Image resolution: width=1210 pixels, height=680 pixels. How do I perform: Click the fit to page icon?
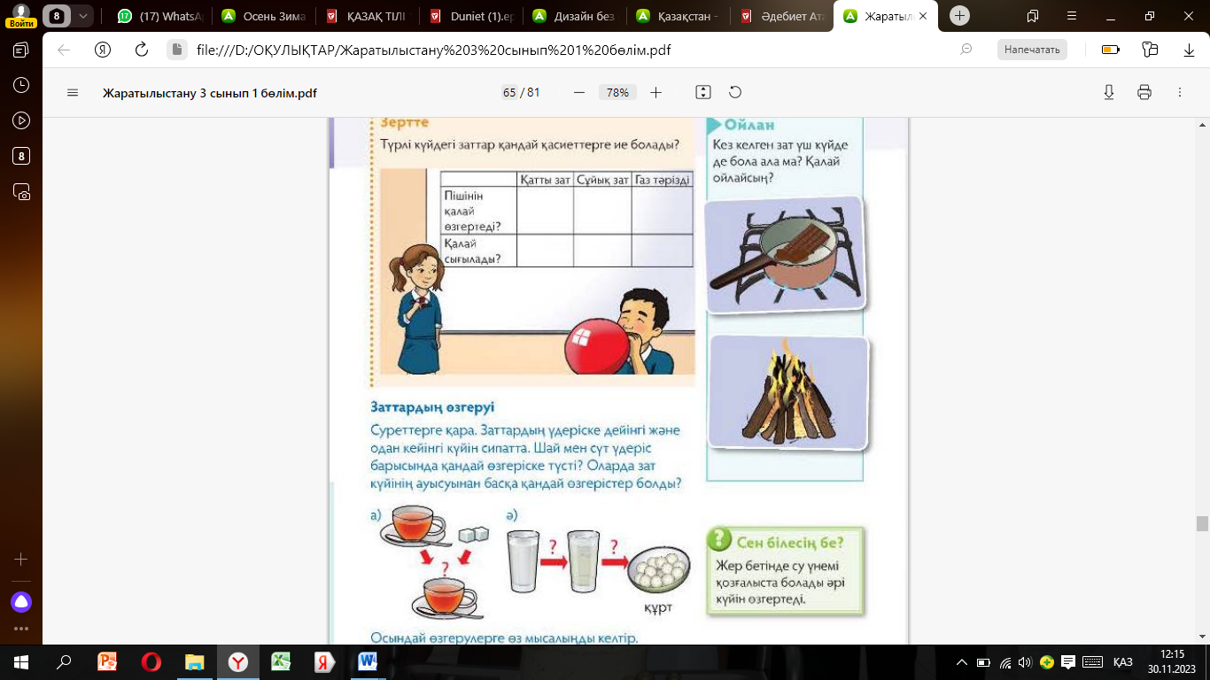703,93
